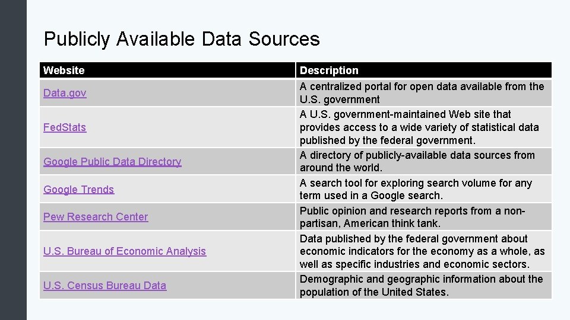Click the Website column header

pyautogui.click(x=64, y=71)
